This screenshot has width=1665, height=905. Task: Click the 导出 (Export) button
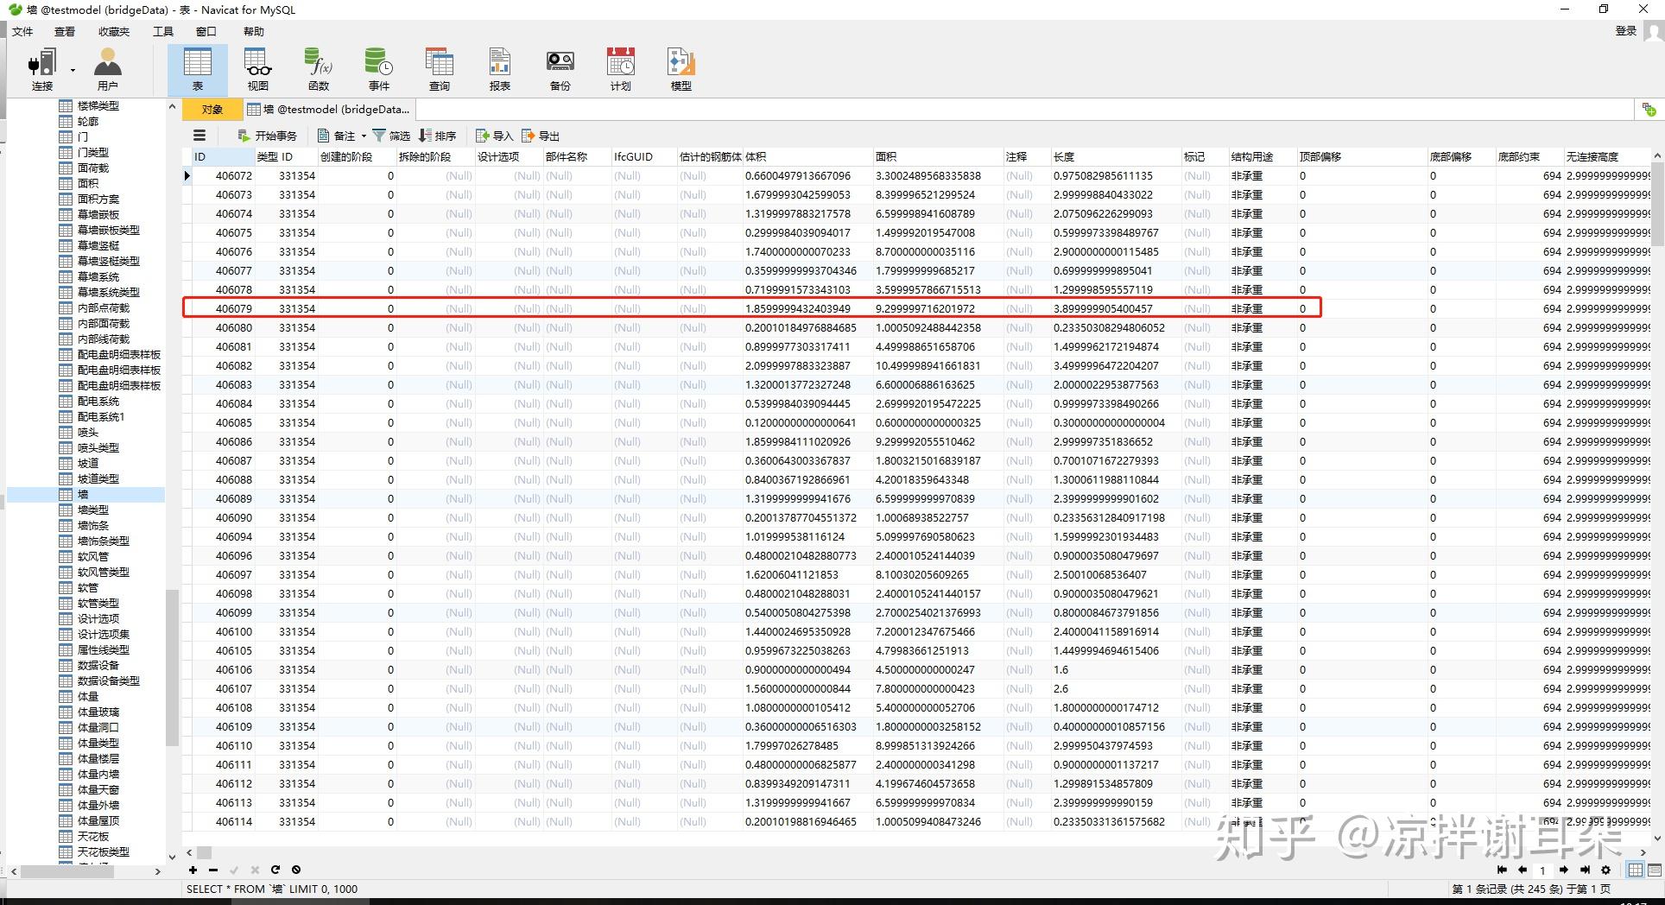coord(541,136)
